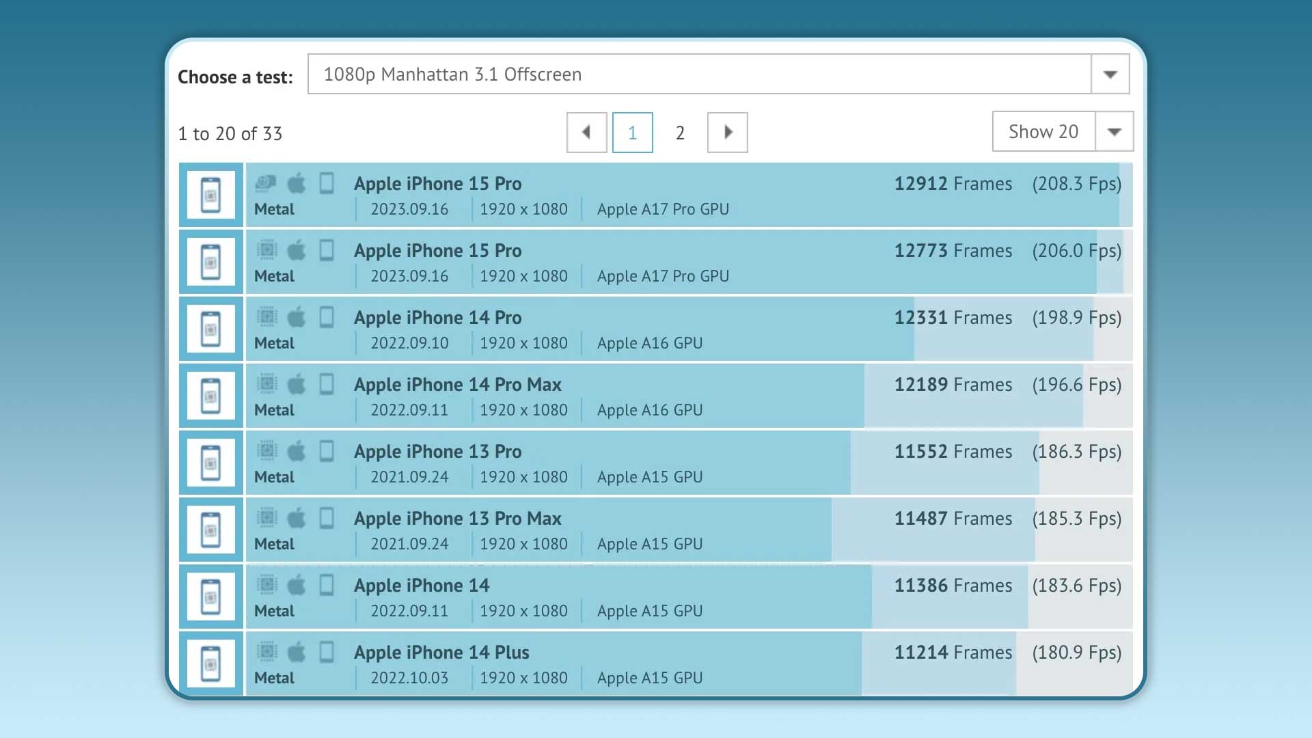Open device thumbnail for iPhone 14 Plus row
The height and width of the screenshot is (738, 1312).
[211, 664]
